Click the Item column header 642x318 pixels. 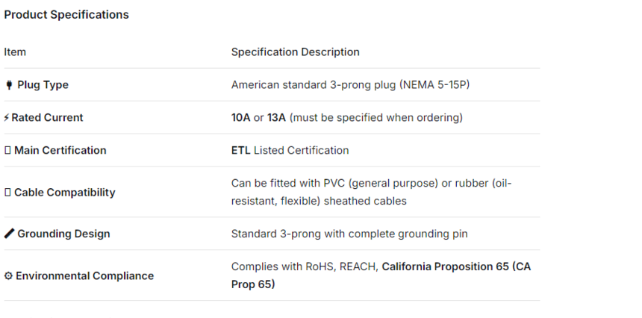pos(15,52)
